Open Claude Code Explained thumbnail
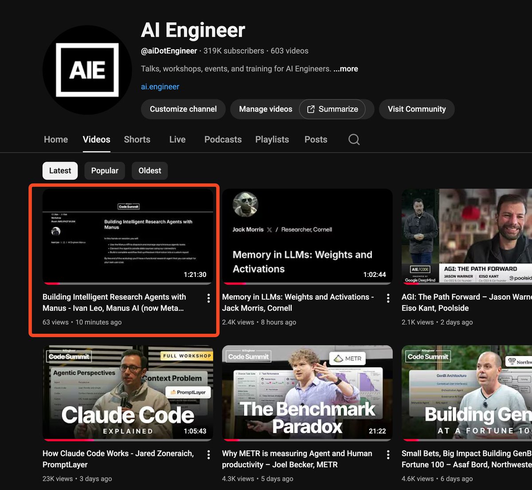Image resolution: width=532 pixels, height=490 pixels. pos(128,393)
